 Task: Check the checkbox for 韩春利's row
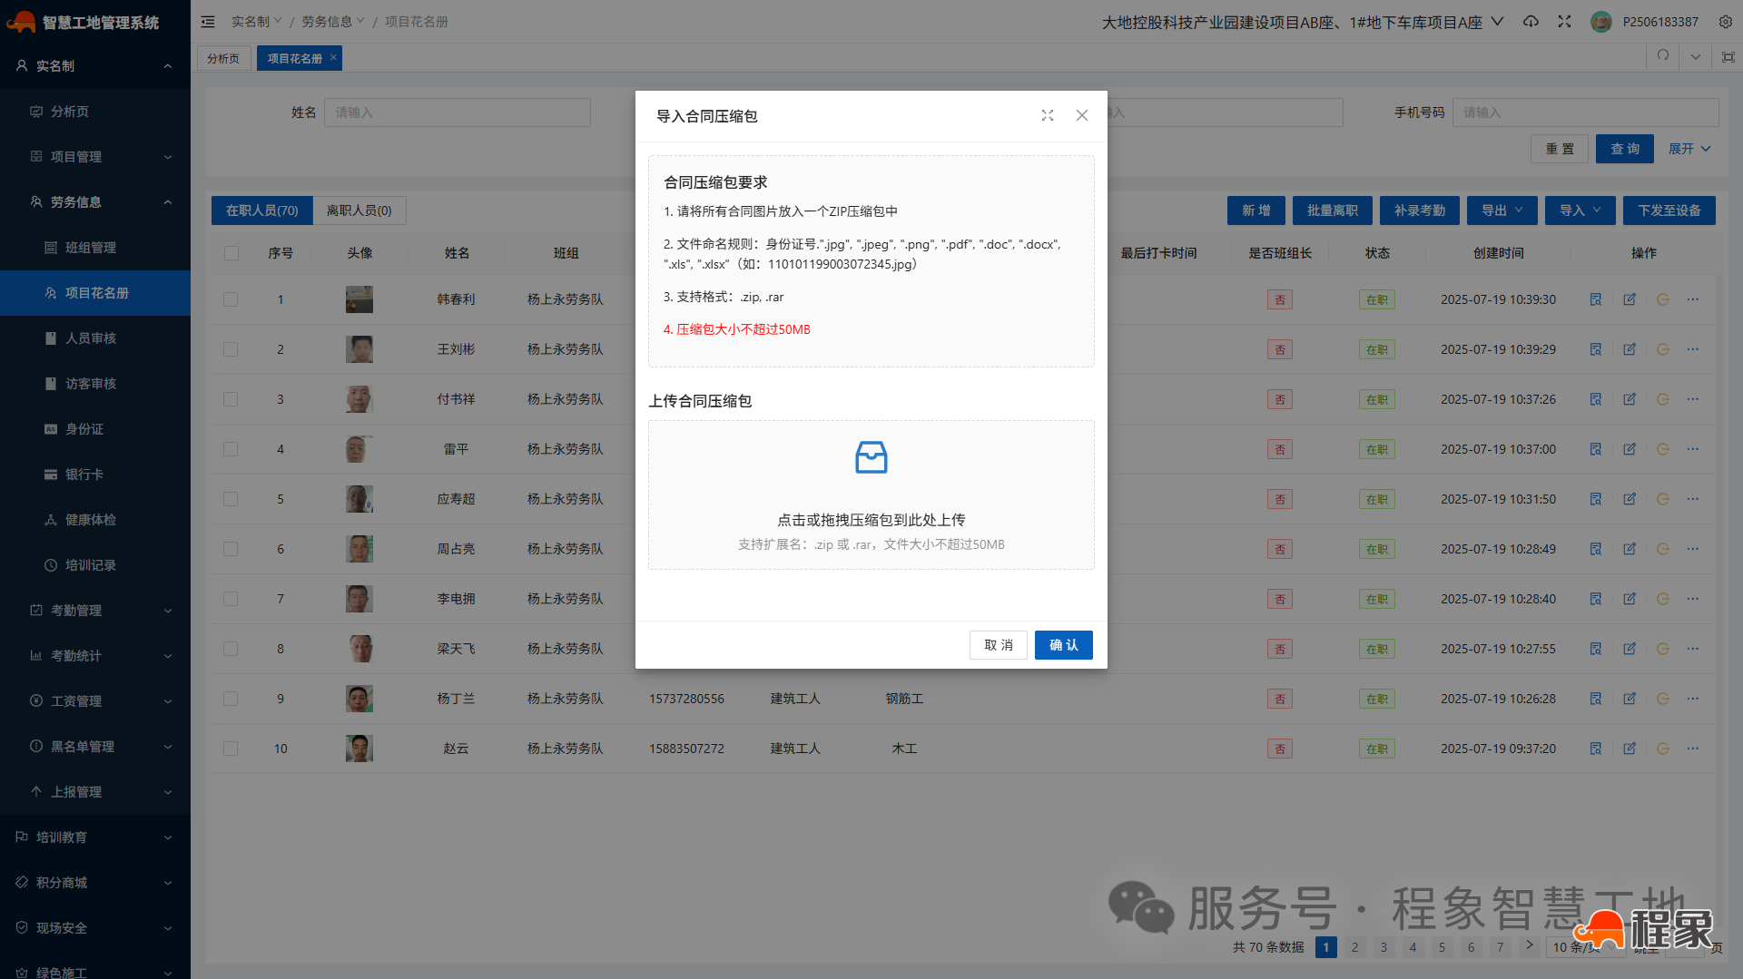(231, 299)
